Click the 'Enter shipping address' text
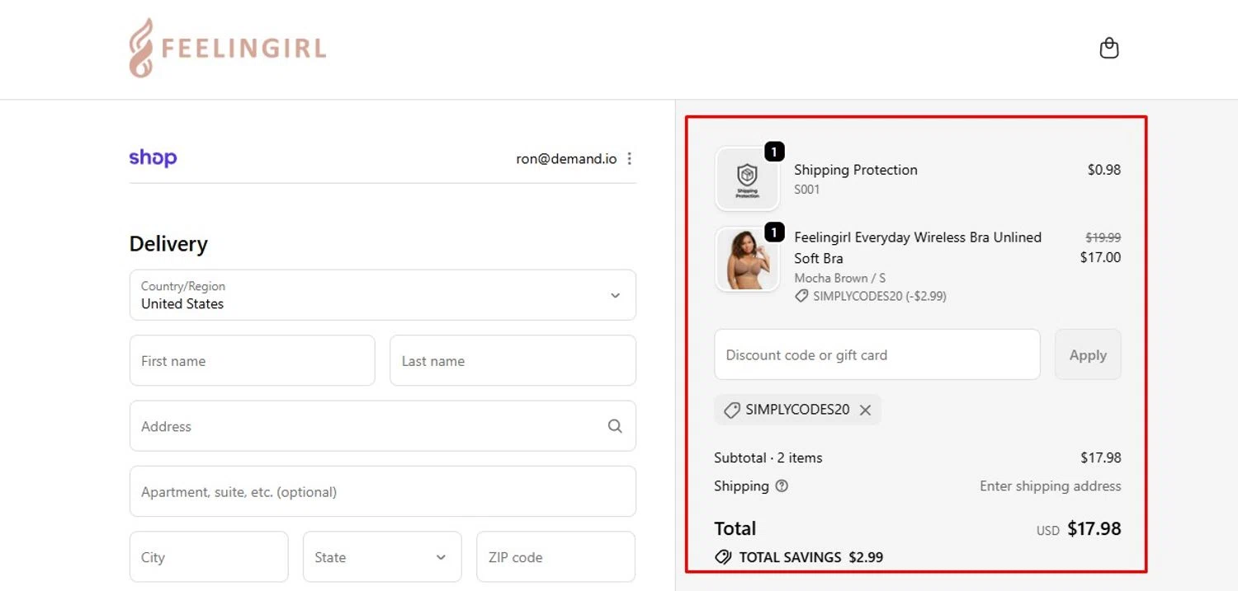 pos(1050,485)
